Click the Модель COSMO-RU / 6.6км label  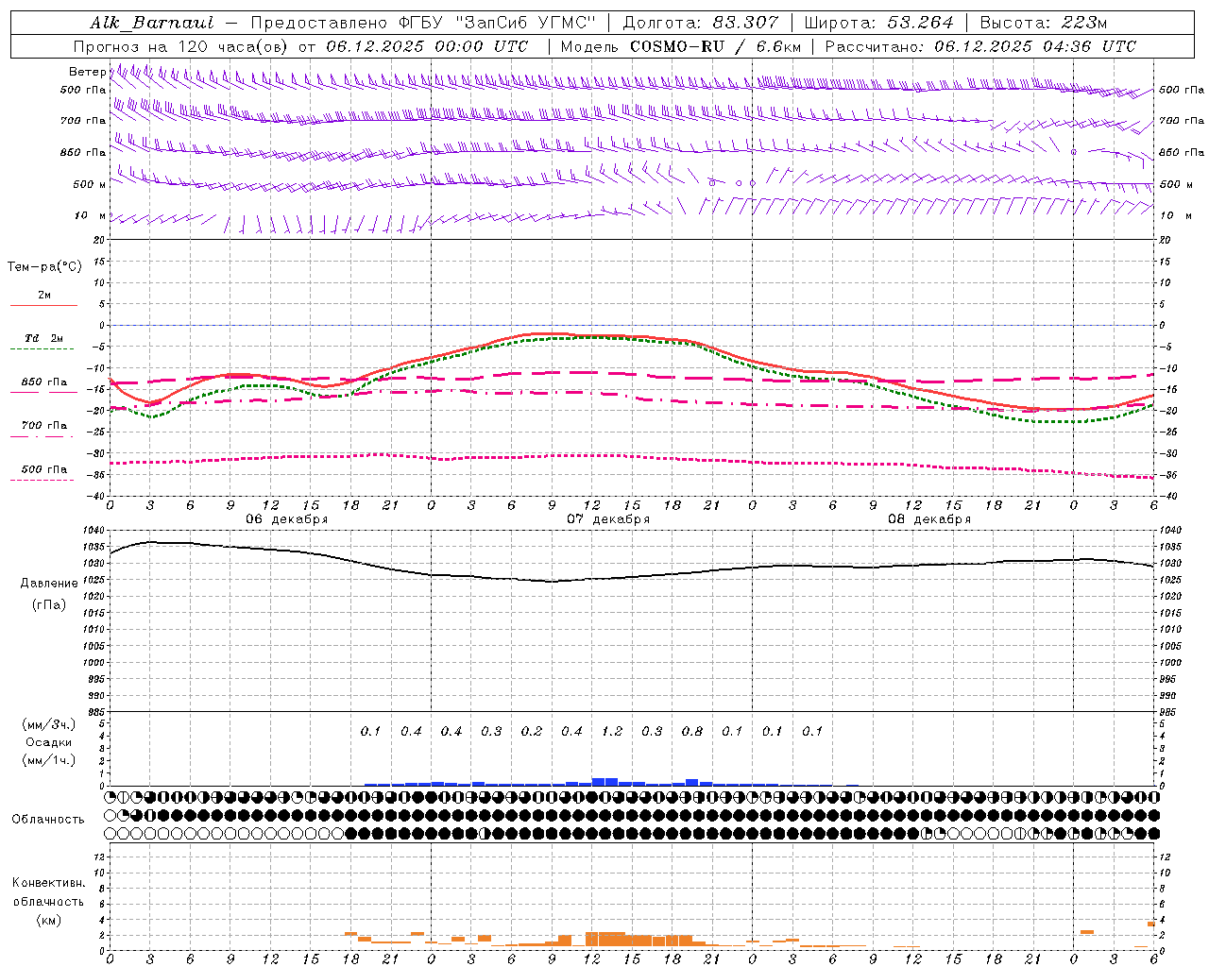(680, 46)
